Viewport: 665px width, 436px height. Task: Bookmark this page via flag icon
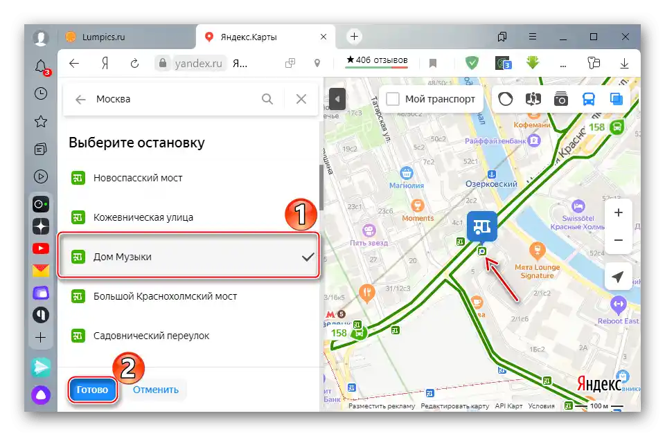(432, 64)
